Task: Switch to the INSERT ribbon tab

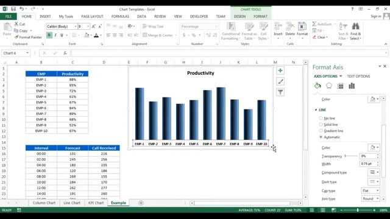Action: [45, 16]
